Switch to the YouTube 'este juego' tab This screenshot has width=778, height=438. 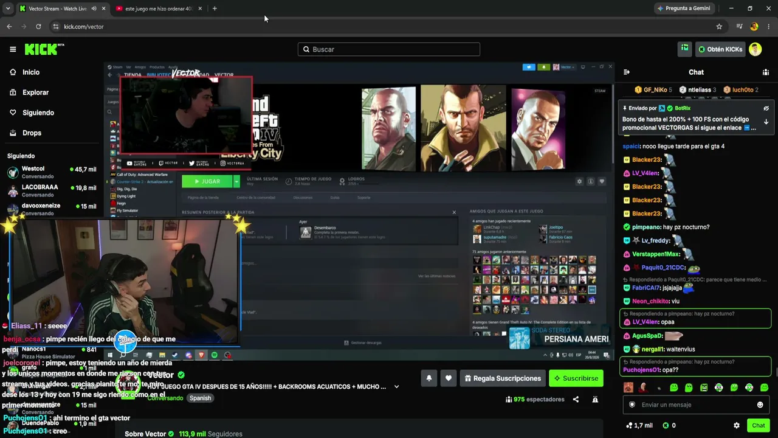point(158,9)
